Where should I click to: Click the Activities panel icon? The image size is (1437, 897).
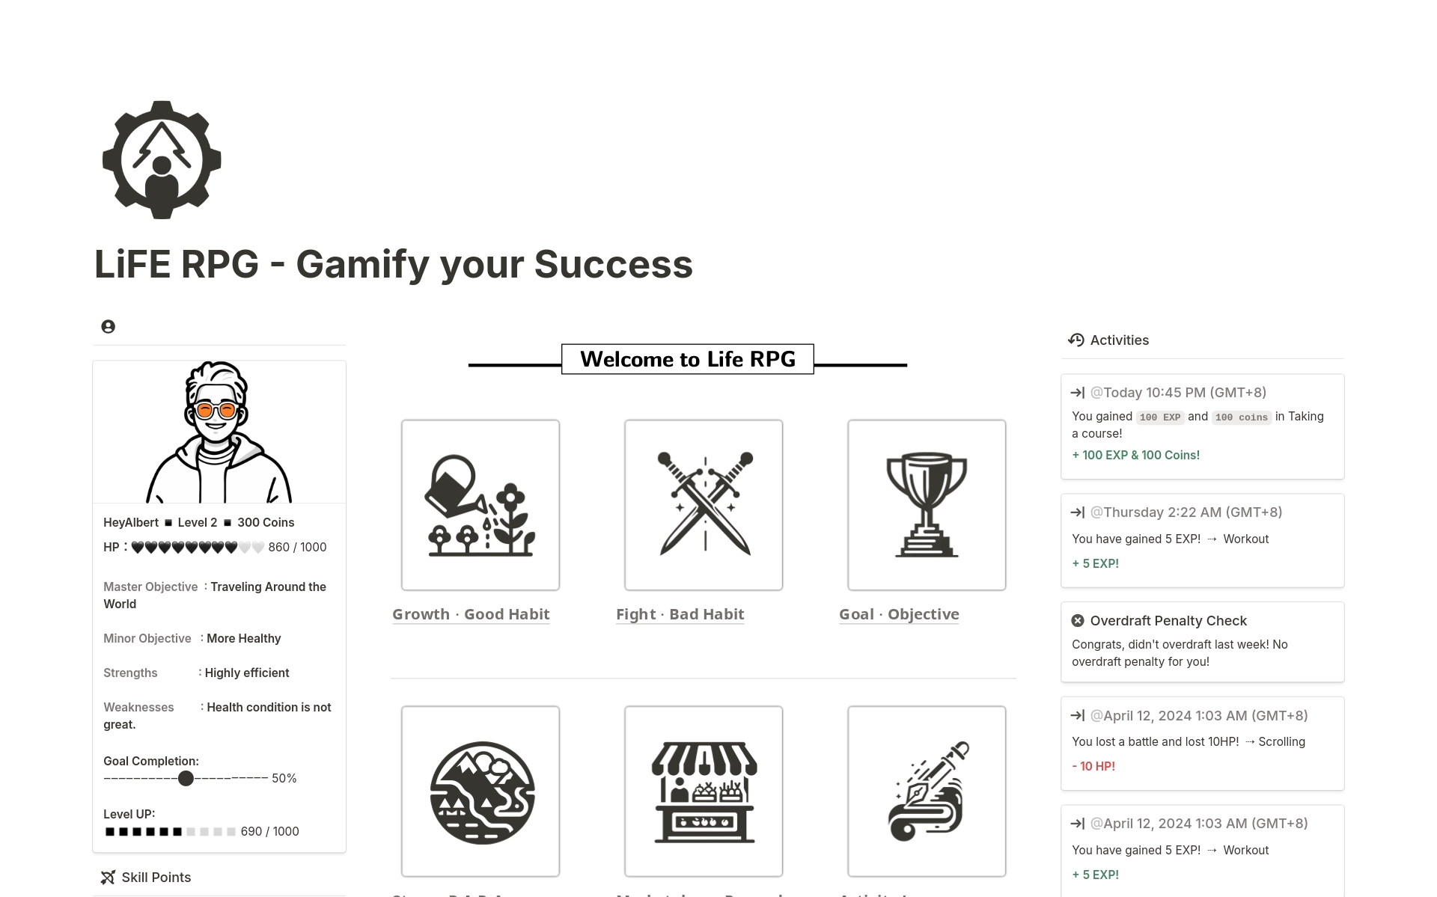[x=1077, y=339]
